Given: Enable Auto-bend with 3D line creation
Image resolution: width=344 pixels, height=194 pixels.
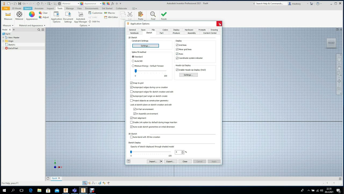Looking at the screenshot, I should point(131,137).
